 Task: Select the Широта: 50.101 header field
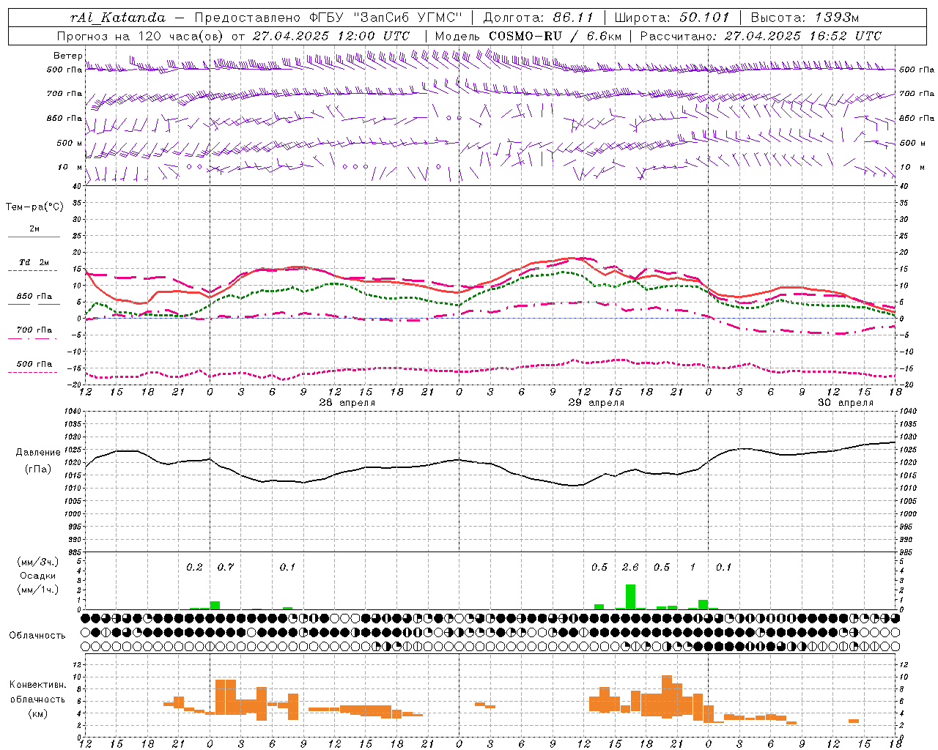pos(672,18)
